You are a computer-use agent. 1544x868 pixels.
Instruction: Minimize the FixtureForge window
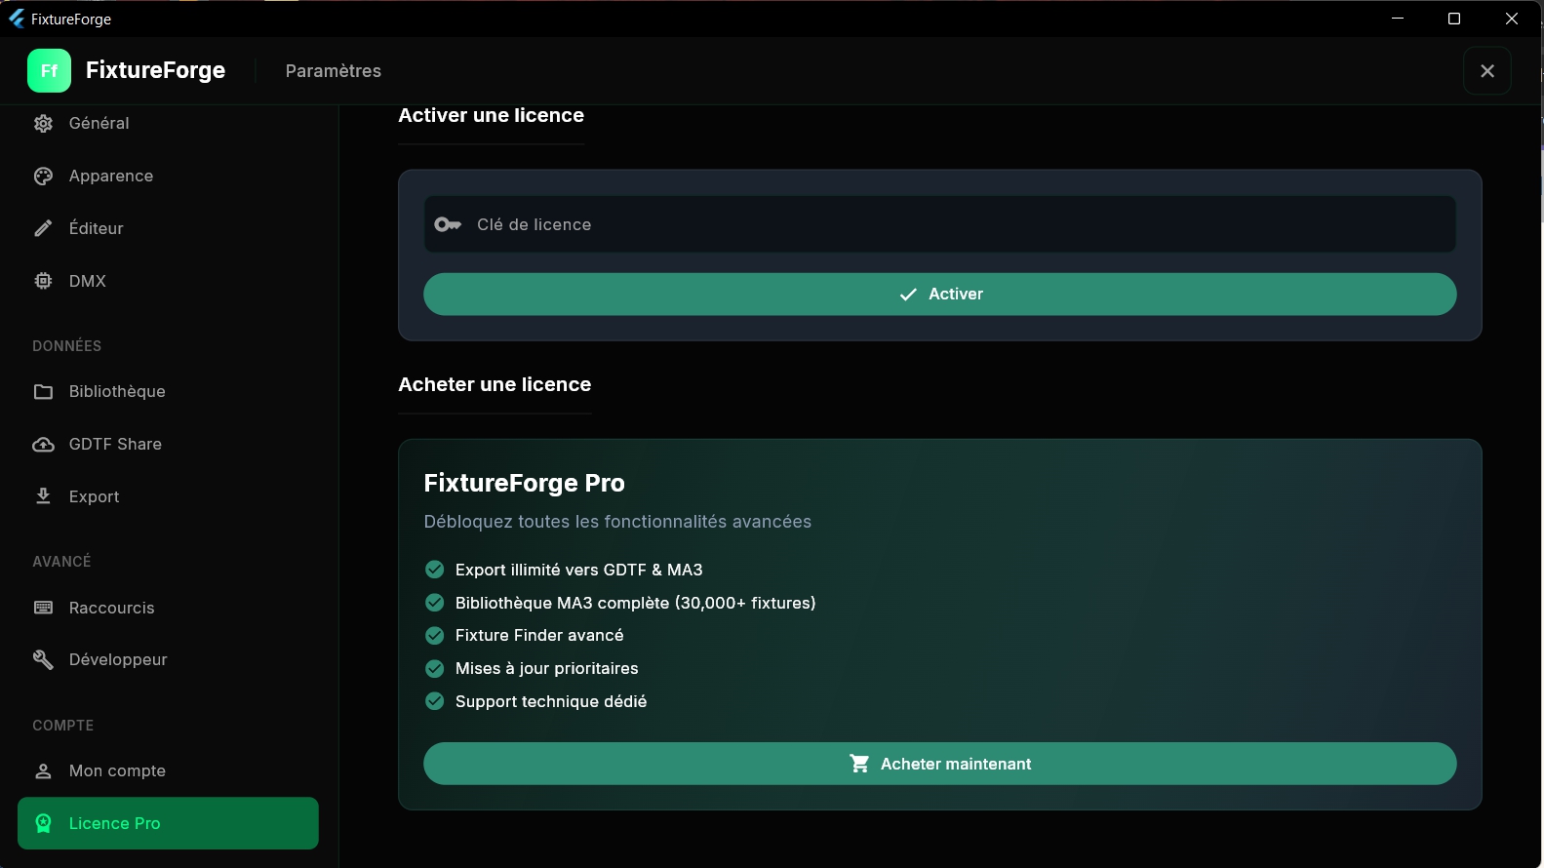coord(1398,19)
